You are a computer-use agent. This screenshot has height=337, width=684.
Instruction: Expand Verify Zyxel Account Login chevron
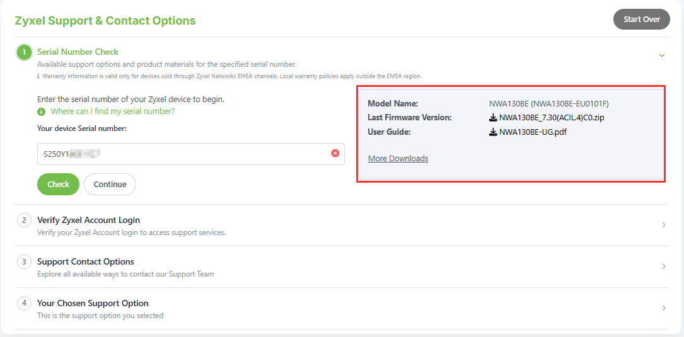tap(663, 225)
